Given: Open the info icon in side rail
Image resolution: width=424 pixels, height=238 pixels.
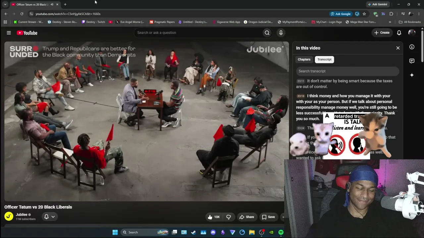Looking at the screenshot, I should [x=412, y=47].
